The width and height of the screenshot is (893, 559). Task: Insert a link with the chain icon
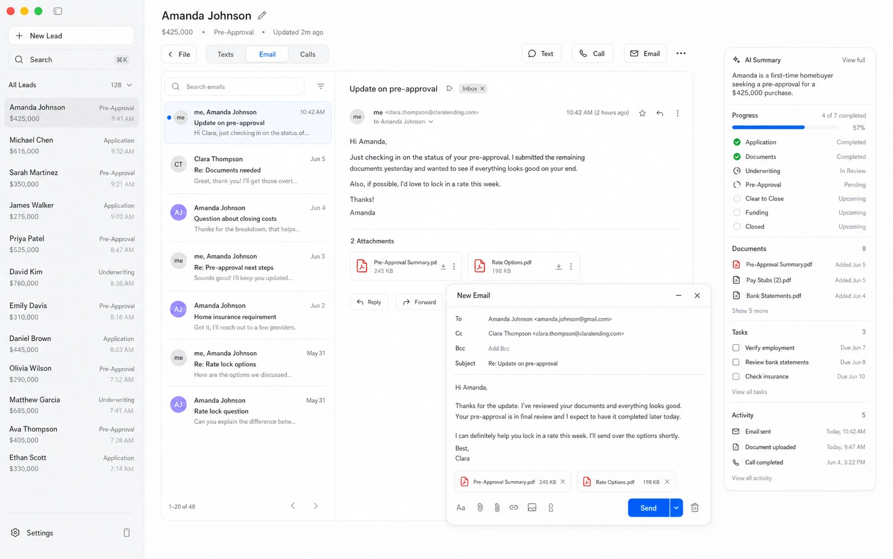514,508
